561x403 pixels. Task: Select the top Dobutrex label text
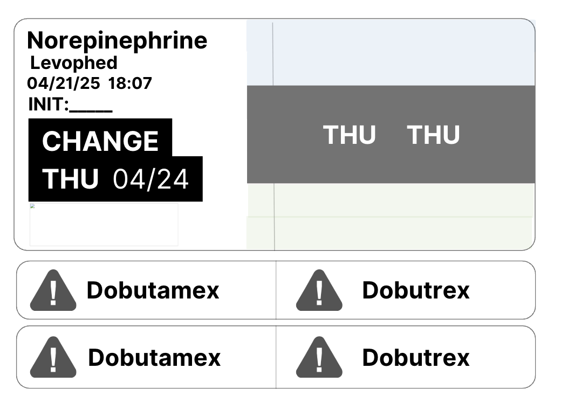click(416, 290)
